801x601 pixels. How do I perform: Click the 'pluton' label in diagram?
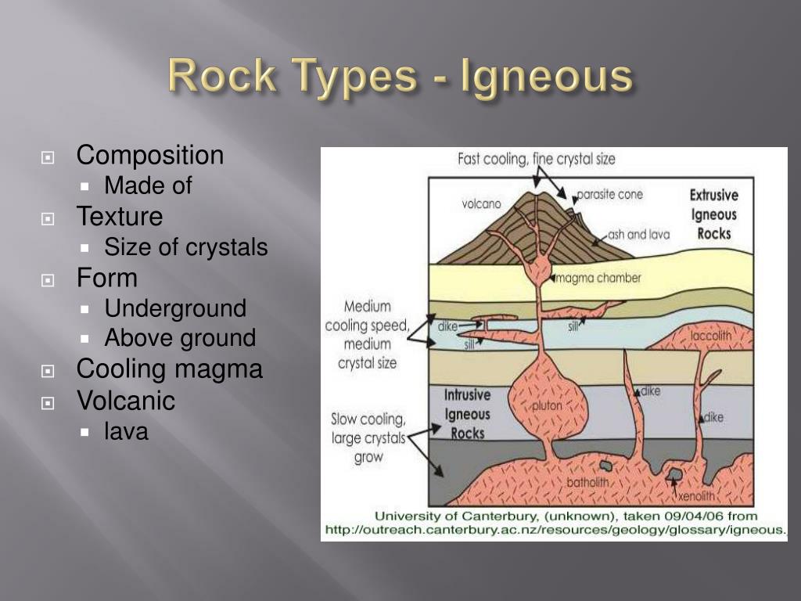(x=547, y=406)
